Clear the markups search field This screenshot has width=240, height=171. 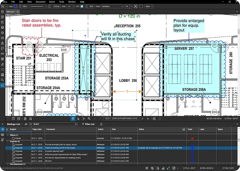pyautogui.click(x=76, y=124)
